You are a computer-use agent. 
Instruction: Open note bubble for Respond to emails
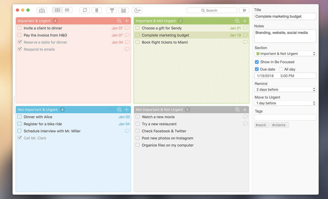point(127,49)
